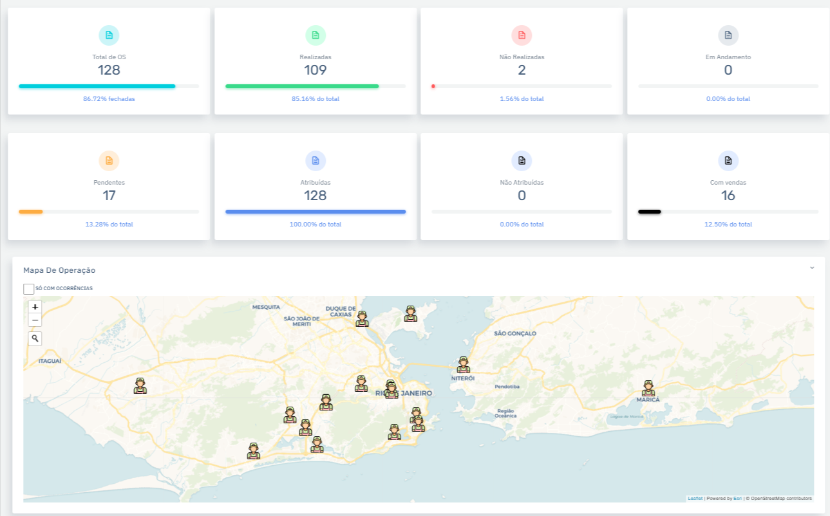Click the worker marker in Rio de Janeiro
This screenshot has width=830, height=516.
(x=390, y=389)
